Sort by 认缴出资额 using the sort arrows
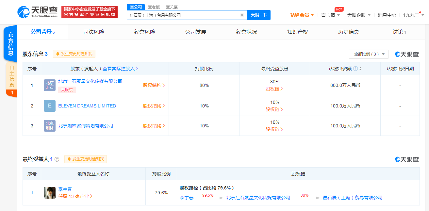The image size is (429, 211). [360, 69]
